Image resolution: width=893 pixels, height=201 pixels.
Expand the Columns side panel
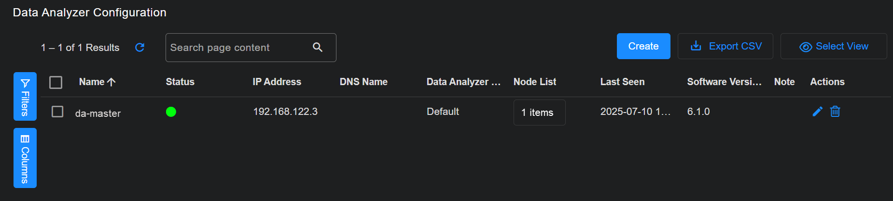point(25,158)
